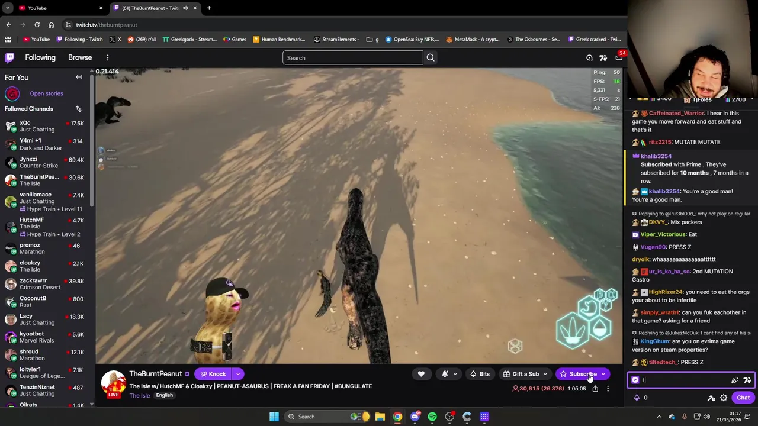The width and height of the screenshot is (758, 426).
Task: Send message with Chat button
Action: click(x=743, y=398)
